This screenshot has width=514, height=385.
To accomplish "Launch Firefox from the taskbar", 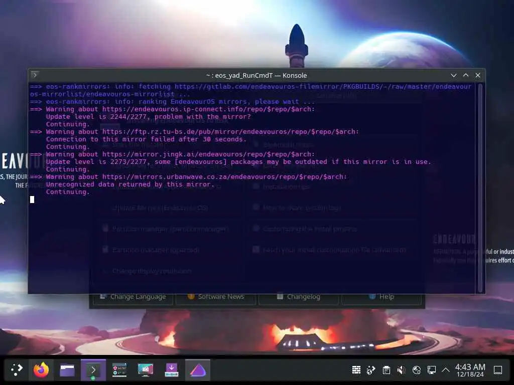I will (41, 370).
